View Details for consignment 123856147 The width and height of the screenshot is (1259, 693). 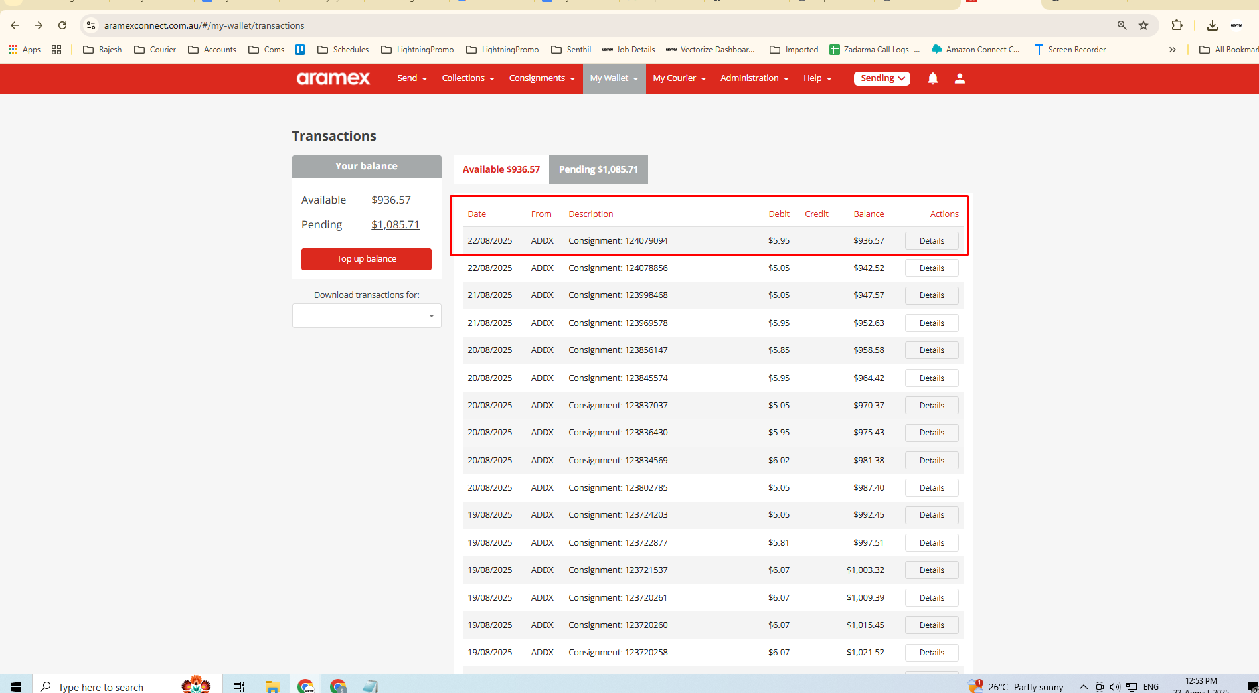932,350
